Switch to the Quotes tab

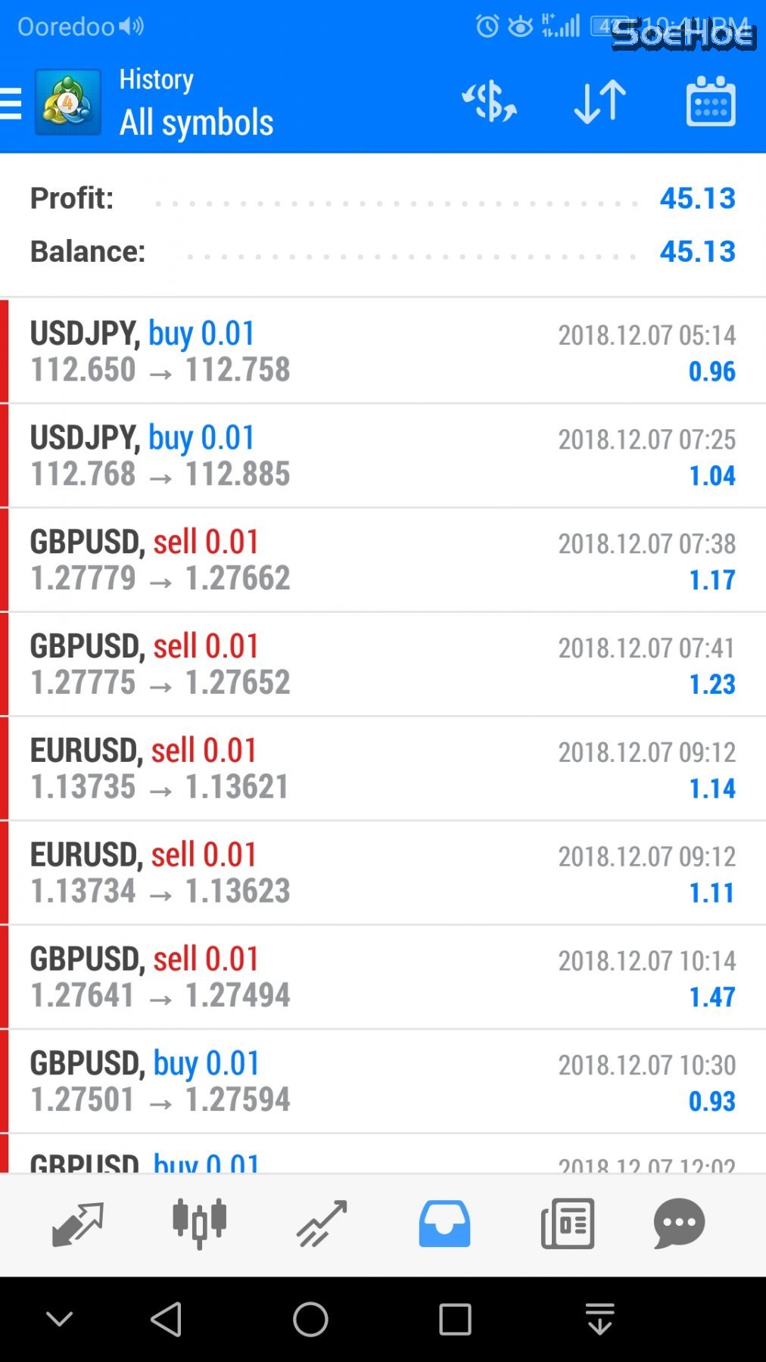click(x=77, y=1224)
